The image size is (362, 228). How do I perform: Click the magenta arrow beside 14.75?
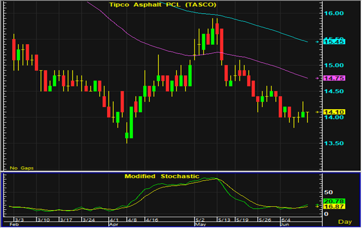coord(318,79)
